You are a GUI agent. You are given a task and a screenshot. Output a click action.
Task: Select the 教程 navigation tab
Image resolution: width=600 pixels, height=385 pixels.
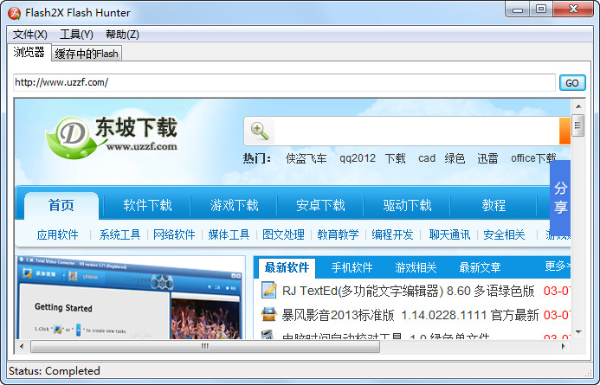[494, 206]
